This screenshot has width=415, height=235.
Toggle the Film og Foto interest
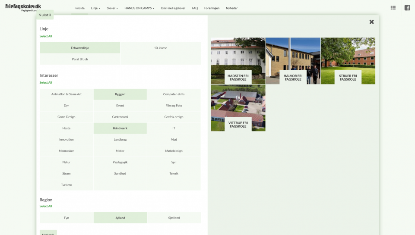[x=174, y=106]
